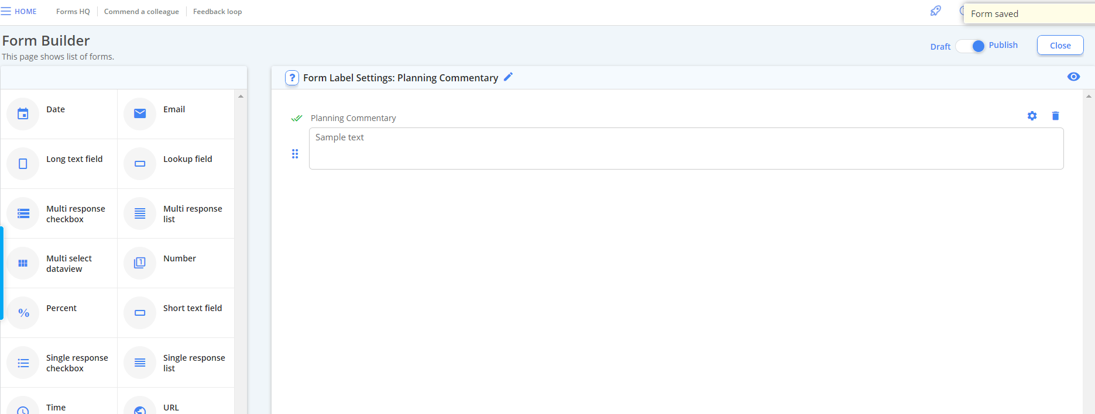Click the field palette scroll up arrow
The width and height of the screenshot is (1095, 414).
(241, 96)
